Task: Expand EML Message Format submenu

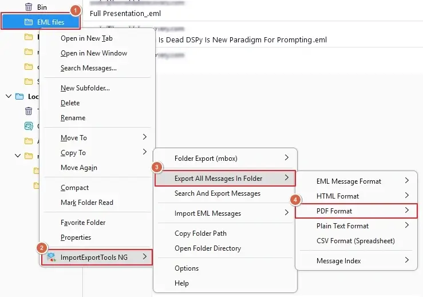Action: tap(357, 181)
